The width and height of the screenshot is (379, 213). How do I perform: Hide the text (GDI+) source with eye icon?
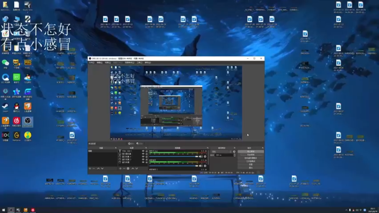(143, 151)
